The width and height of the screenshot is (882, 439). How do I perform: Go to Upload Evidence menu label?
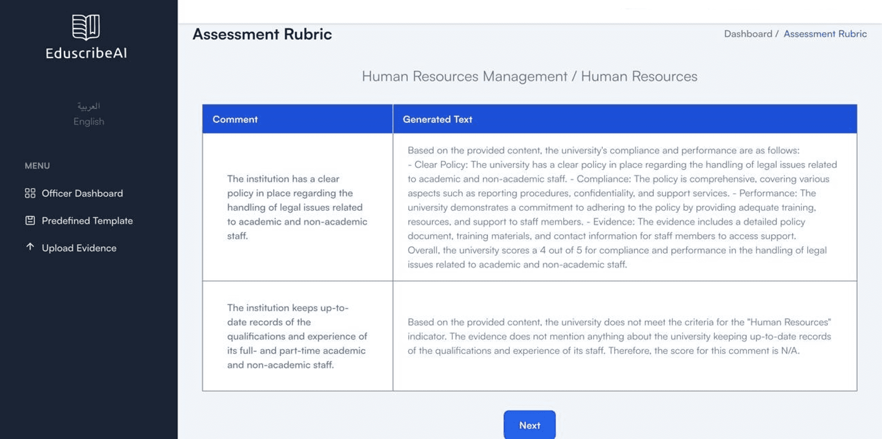pos(79,248)
